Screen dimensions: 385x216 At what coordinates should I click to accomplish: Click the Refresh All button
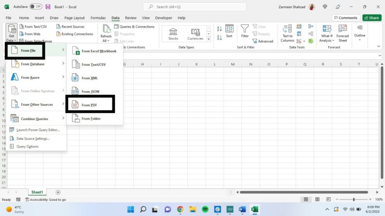coord(106,33)
